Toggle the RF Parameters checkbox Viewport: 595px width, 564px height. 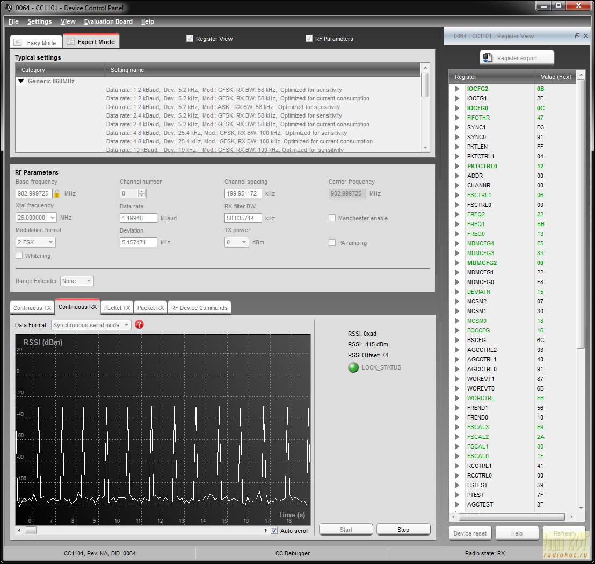coord(309,38)
